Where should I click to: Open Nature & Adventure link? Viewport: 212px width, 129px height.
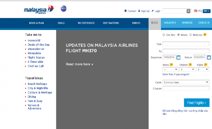(34, 107)
